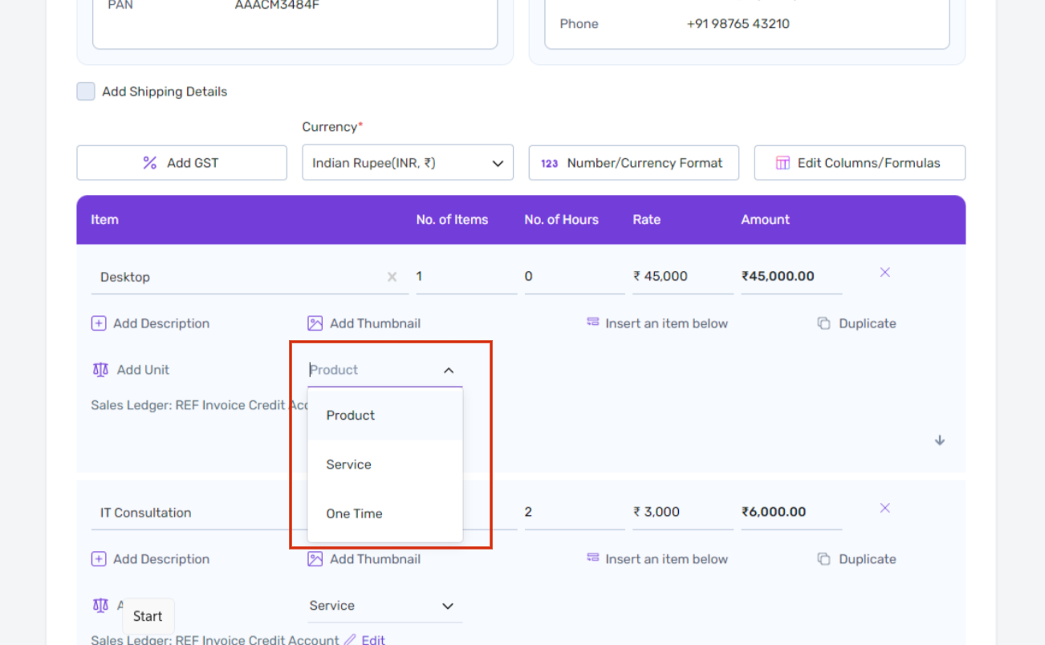Viewport: 1045px width, 645px height.
Task: Select One Time from the type list
Action: click(385, 513)
